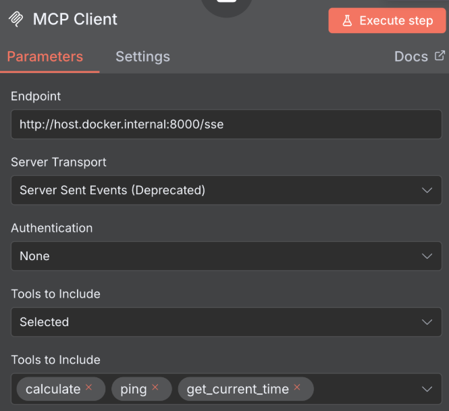Remove the calculate tool tag

tap(88, 388)
